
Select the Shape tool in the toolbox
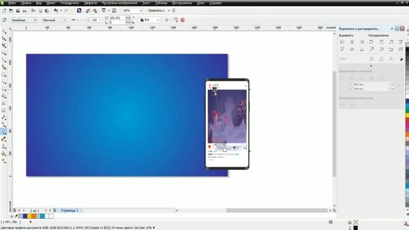coord(4,38)
